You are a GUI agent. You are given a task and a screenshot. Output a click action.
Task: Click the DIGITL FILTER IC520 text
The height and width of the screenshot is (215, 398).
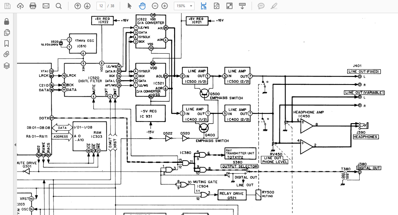click(x=90, y=79)
